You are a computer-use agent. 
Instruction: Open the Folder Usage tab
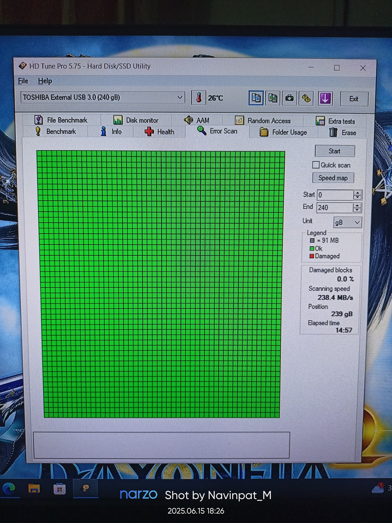pos(283,132)
